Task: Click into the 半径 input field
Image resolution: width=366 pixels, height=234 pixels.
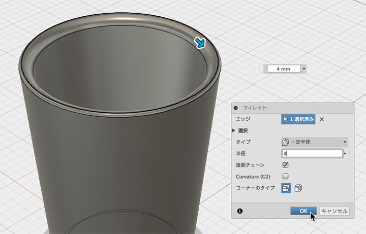Action: click(x=312, y=154)
